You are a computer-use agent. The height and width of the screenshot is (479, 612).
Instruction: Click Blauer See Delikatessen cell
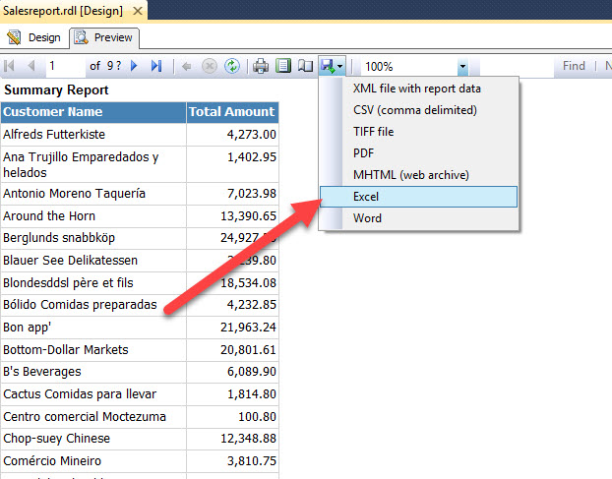tap(93, 261)
